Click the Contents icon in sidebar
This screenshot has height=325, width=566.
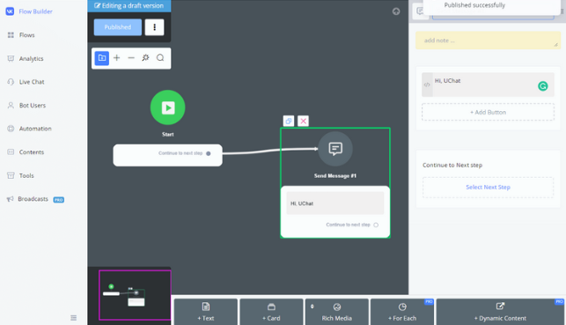11,152
